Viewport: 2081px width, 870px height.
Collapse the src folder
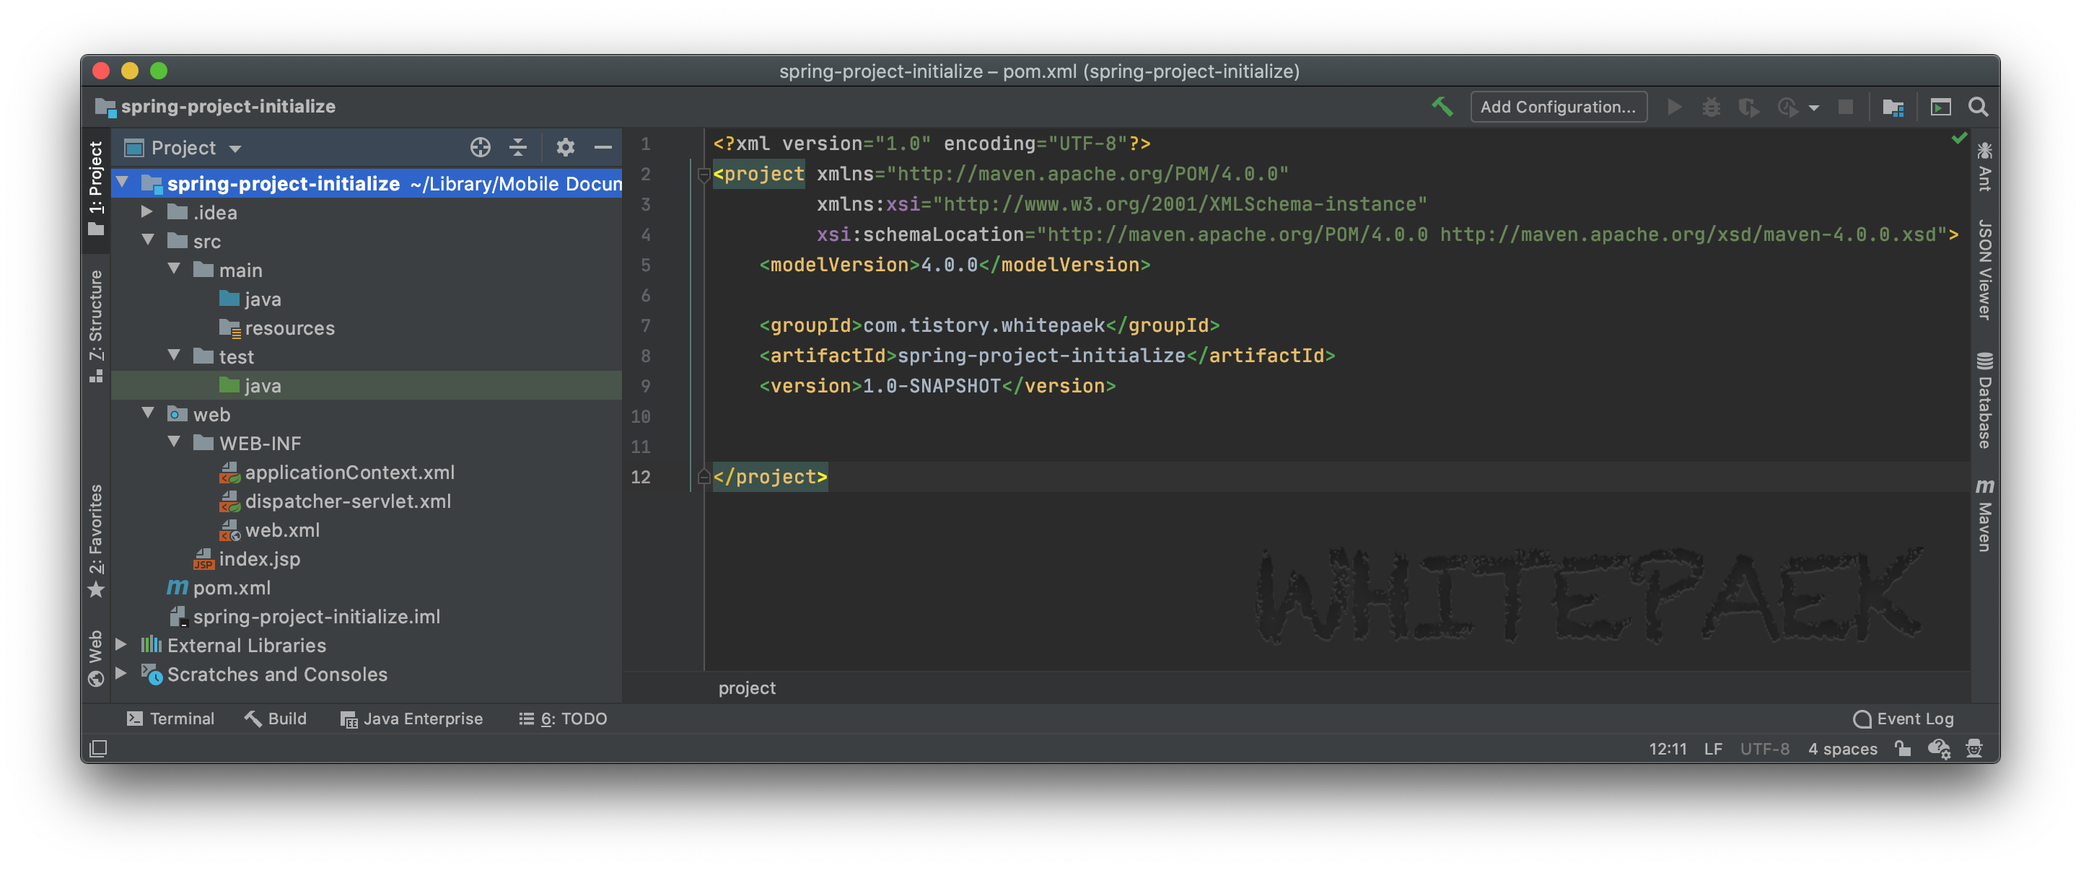148,240
